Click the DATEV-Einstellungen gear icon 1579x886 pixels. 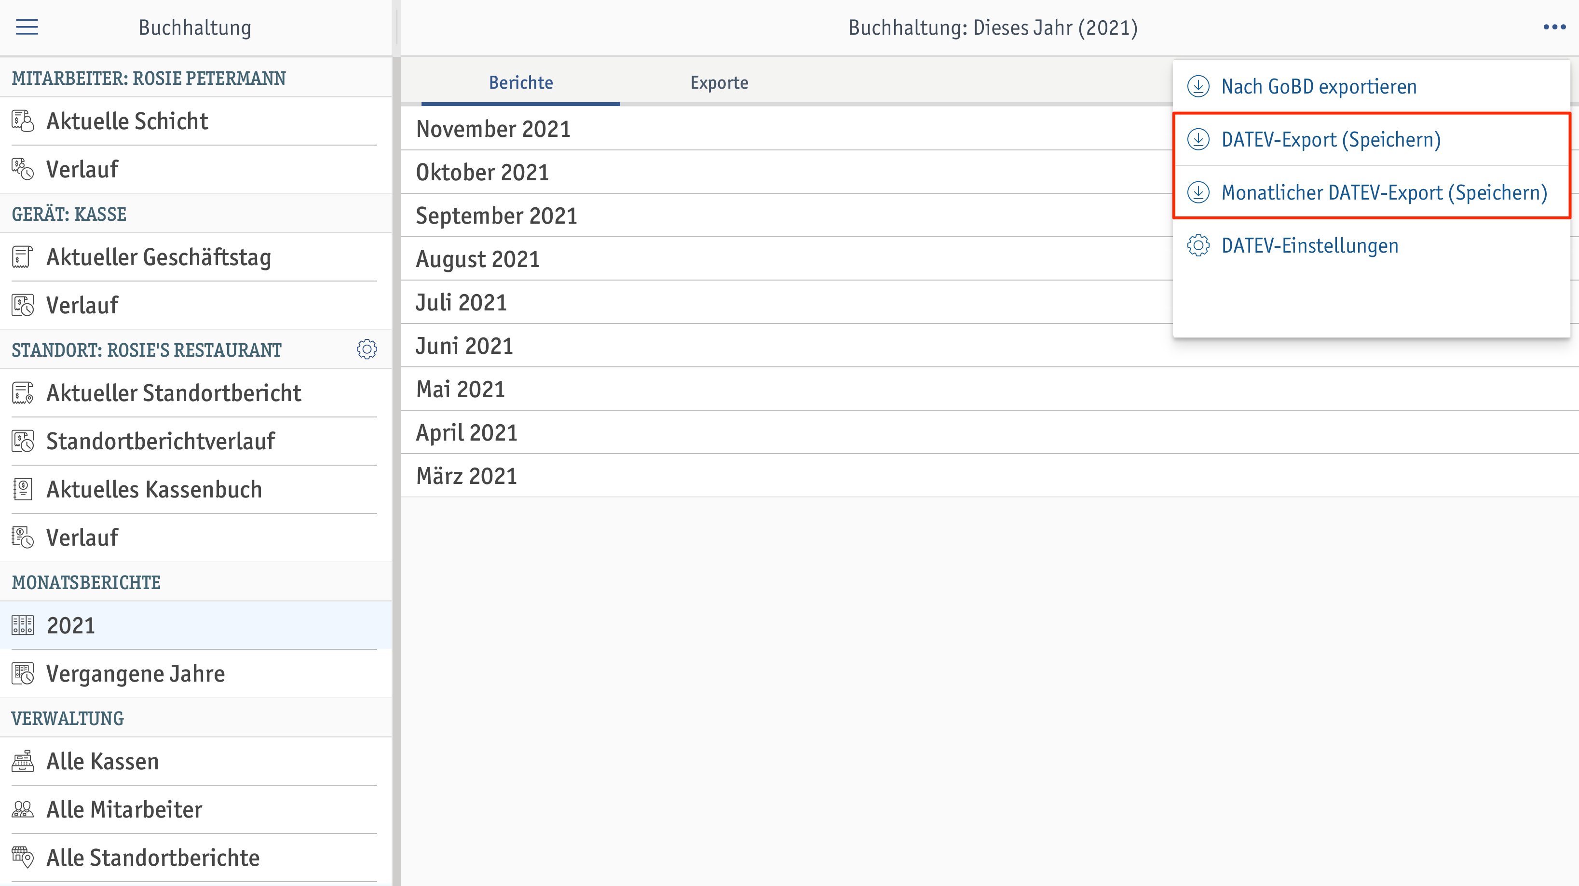[x=1198, y=245]
